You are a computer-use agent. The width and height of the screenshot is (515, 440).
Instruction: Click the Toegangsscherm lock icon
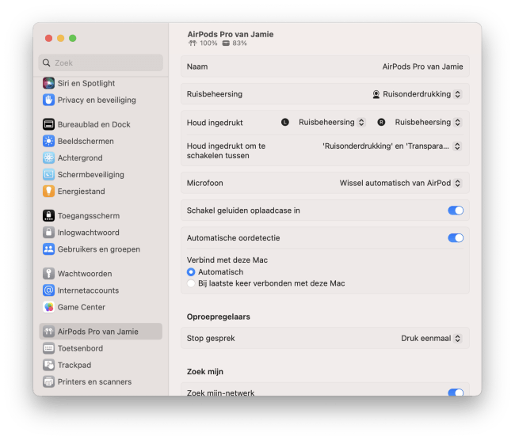click(x=48, y=215)
